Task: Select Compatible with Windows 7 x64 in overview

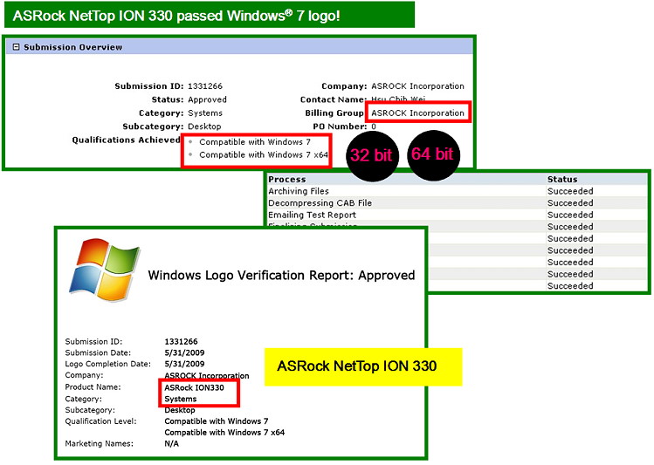Action: (263, 155)
